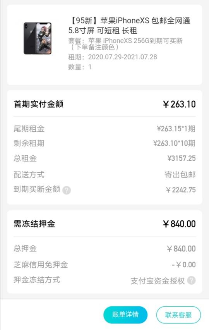Click the 剩余租期 ¥263.10*10期 value
Image resolution: width=209 pixels, height=330 pixels.
(174, 143)
